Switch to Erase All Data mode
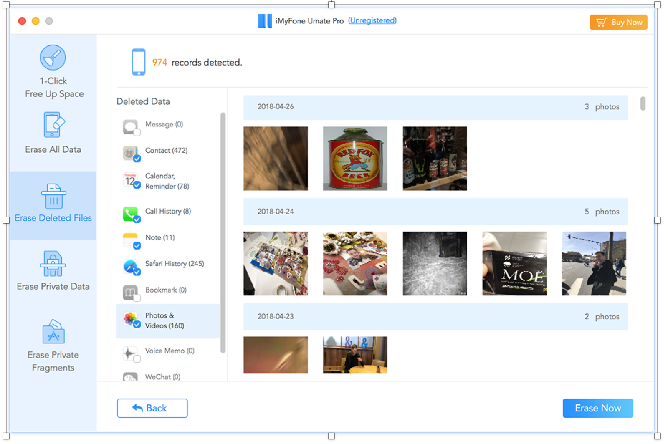The width and height of the screenshot is (668, 444). (x=53, y=134)
